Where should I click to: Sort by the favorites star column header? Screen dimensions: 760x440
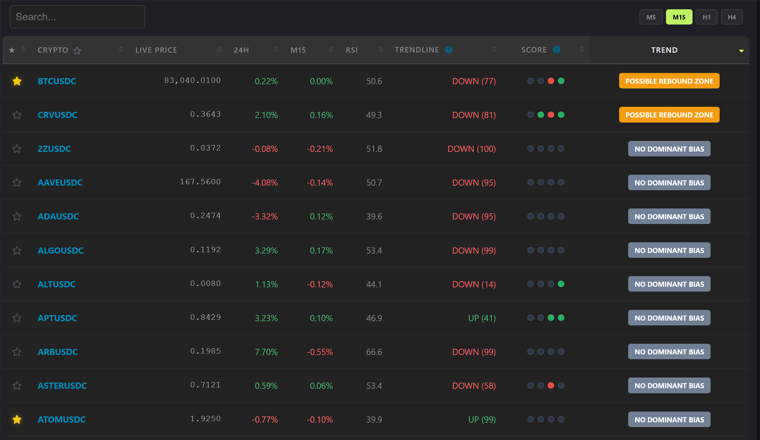(x=17, y=50)
